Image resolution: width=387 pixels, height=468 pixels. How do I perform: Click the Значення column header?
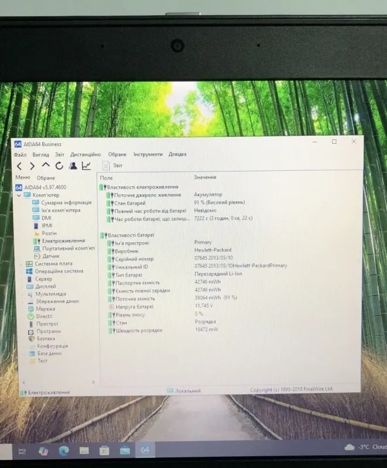(205, 177)
